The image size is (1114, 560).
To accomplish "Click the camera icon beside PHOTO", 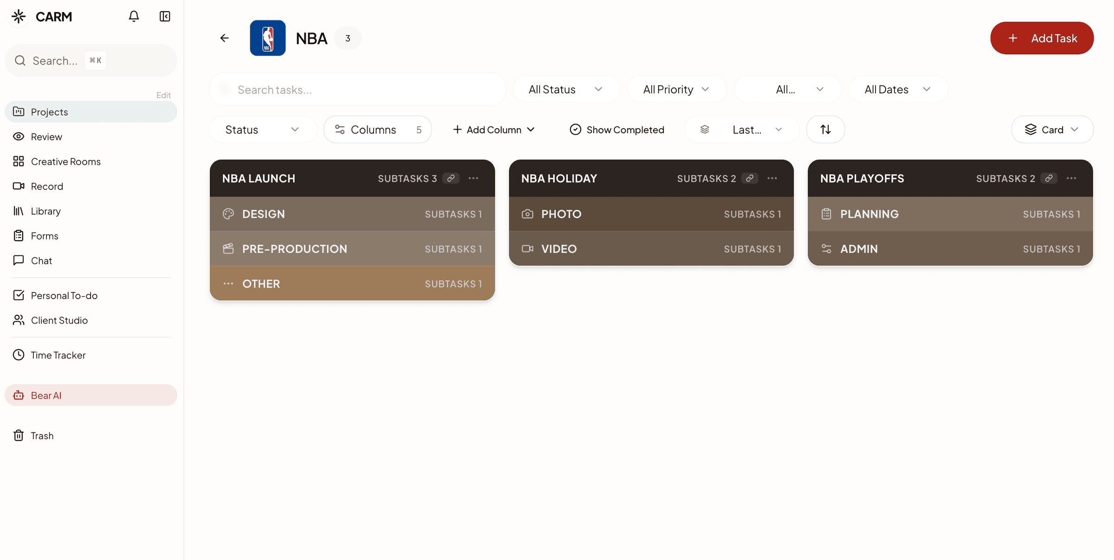I will click(527, 214).
